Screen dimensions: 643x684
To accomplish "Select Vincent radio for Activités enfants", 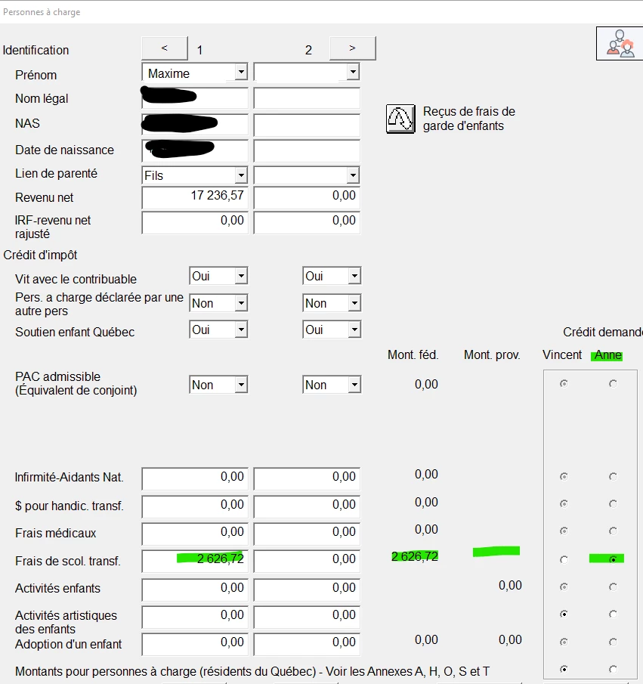I will click(x=564, y=587).
